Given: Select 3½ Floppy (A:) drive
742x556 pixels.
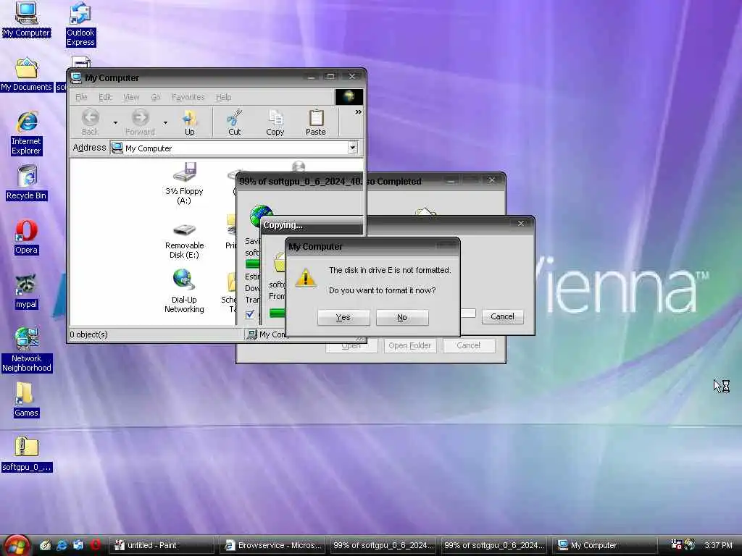Looking at the screenshot, I should pyautogui.click(x=184, y=183).
